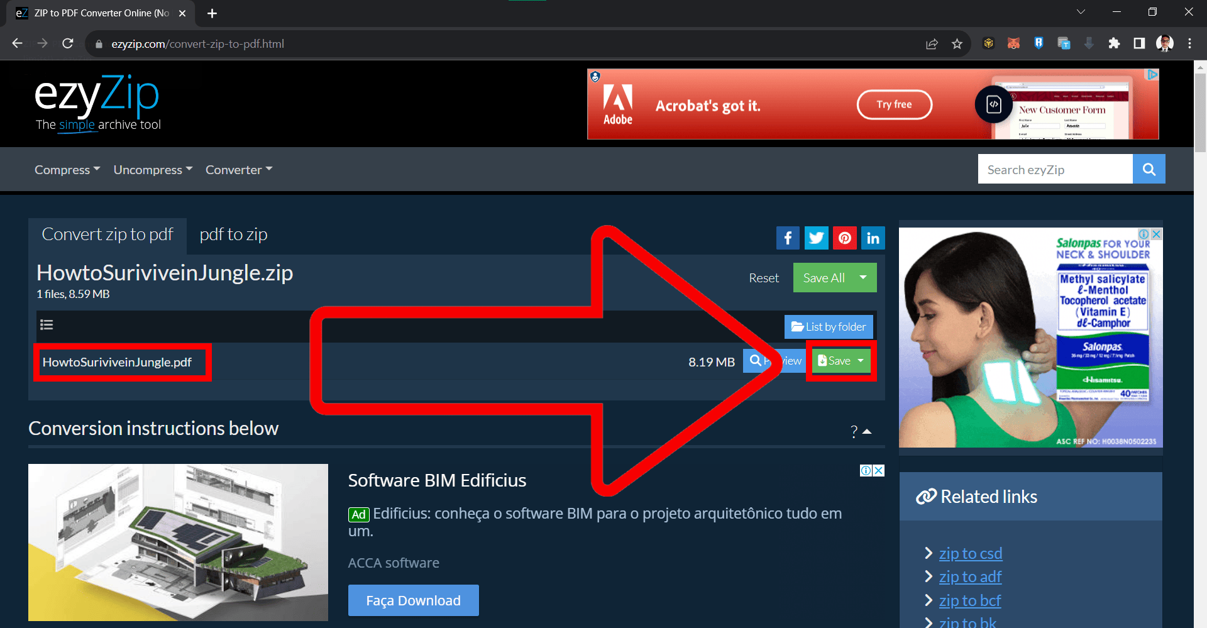Screen dimensions: 1207x628
Task: Share on LinkedIn using its icon
Action: (873, 238)
